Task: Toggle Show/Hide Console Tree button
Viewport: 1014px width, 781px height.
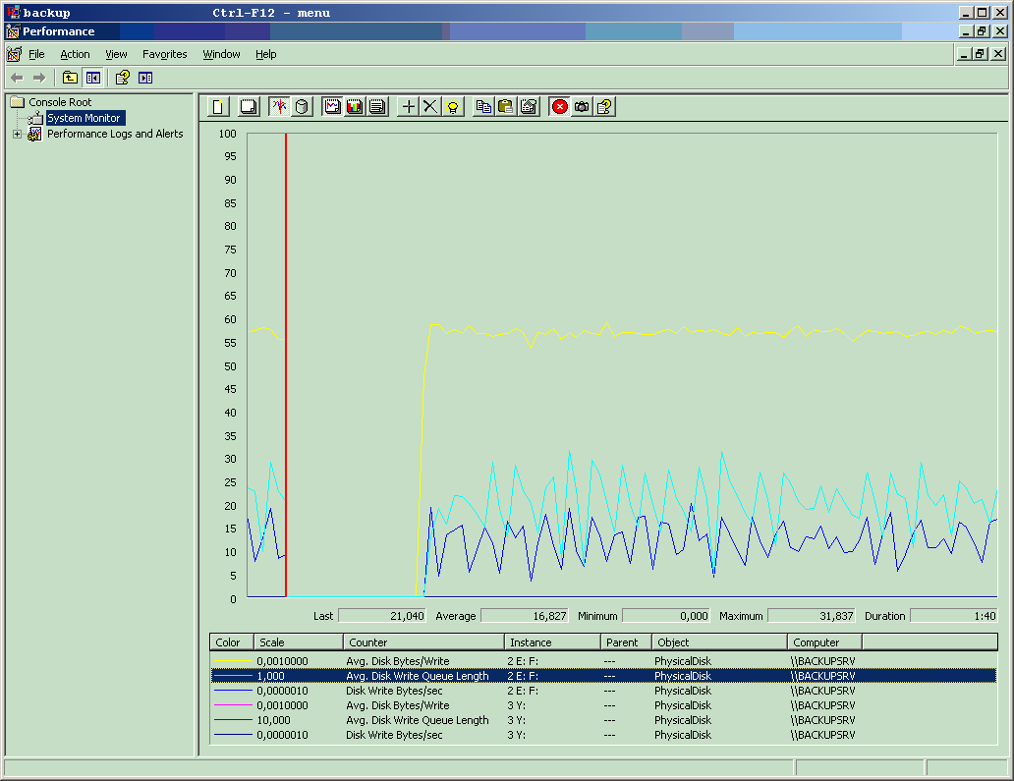Action: click(92, 78)
